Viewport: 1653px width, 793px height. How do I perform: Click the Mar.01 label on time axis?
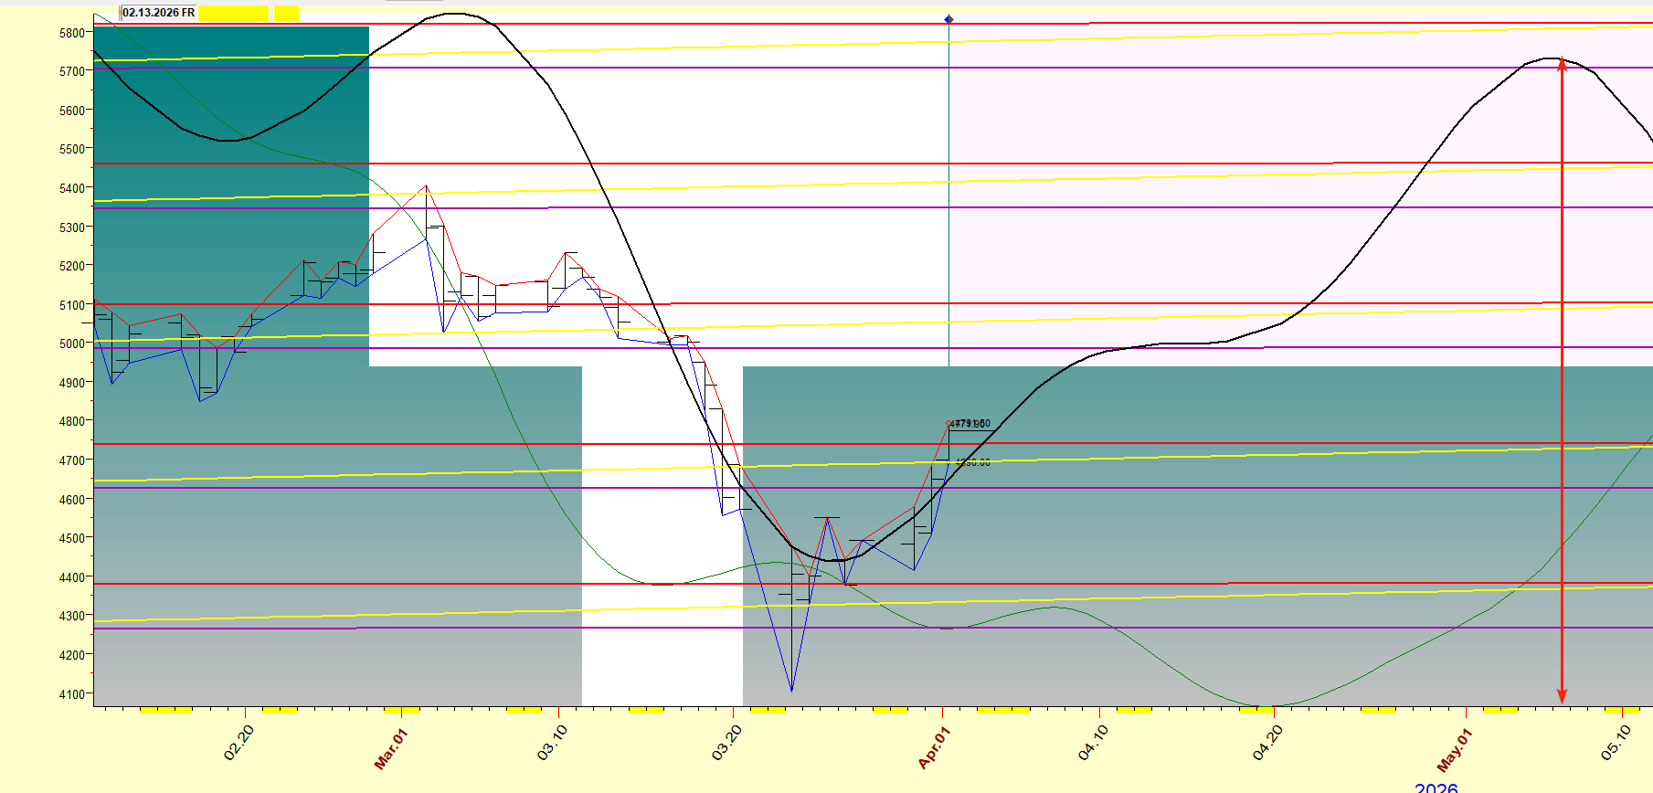391,749
